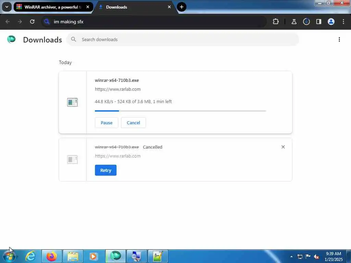Screen dimensions: 351x263
Task: Remove the cancelled download from list
Action: pyautogui.click(x=283, y=147)
